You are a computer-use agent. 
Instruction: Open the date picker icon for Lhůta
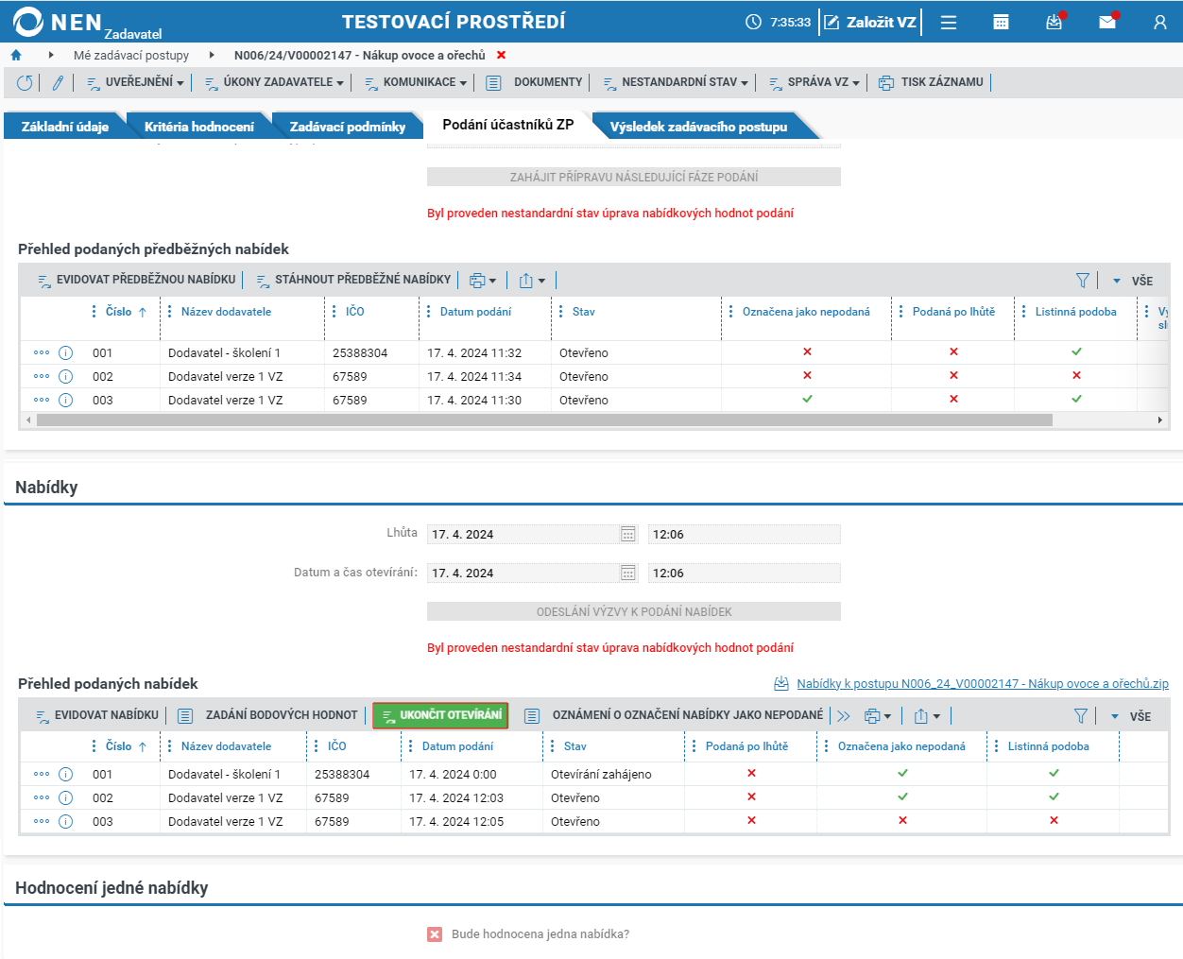pyautogui.click(x=628, y=535)
